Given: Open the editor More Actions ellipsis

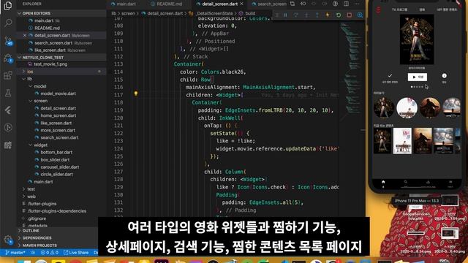Looking at the screenshot, I should pos(357,4).
